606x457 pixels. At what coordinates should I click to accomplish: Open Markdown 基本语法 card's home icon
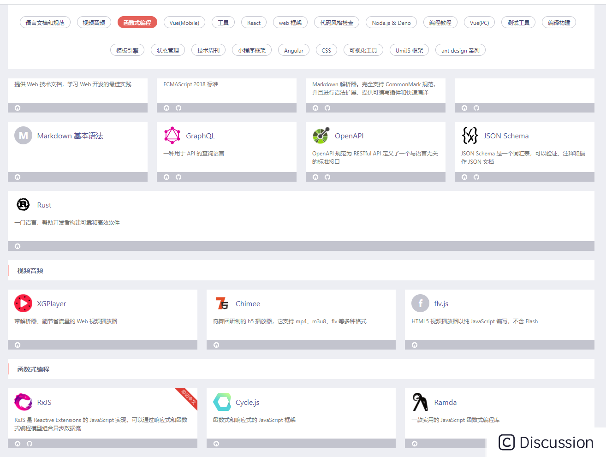click(x=18, y=177)
